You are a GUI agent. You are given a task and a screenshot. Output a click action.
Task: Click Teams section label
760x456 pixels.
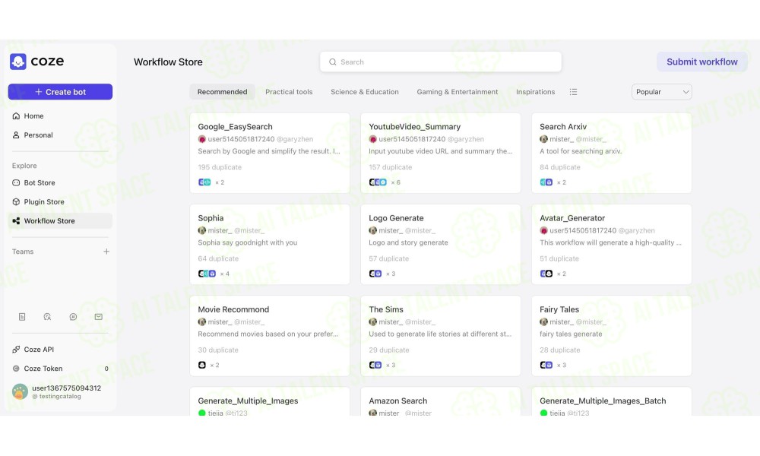point(23,252)
